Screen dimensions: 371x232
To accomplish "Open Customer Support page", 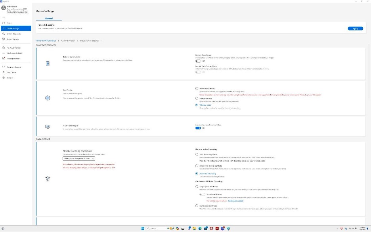I will coord(13,67).
